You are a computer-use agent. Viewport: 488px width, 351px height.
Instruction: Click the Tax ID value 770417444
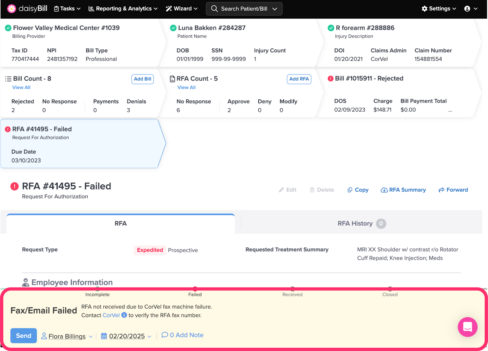tap(25, 59)
